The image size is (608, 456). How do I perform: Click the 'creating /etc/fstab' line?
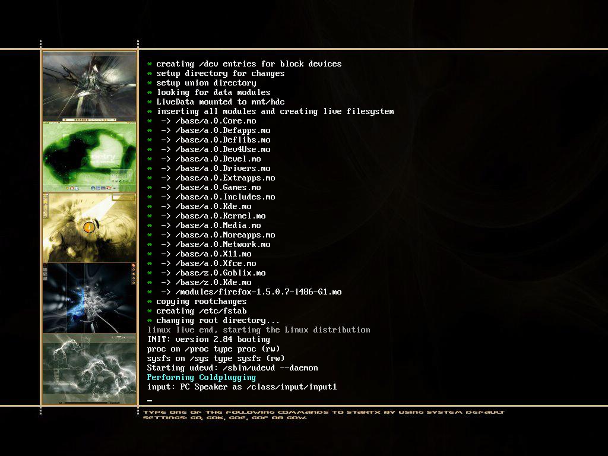(x=197, y=311)
